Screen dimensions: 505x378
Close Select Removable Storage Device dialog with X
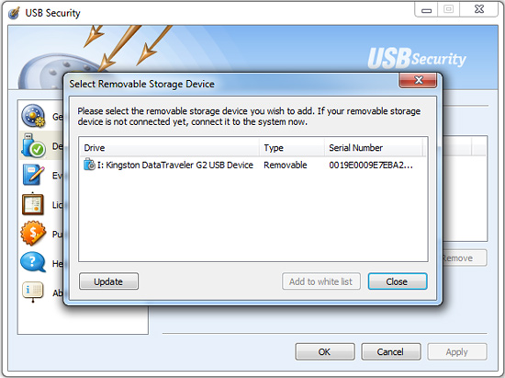pyautogui.click(x=418, y=80)
